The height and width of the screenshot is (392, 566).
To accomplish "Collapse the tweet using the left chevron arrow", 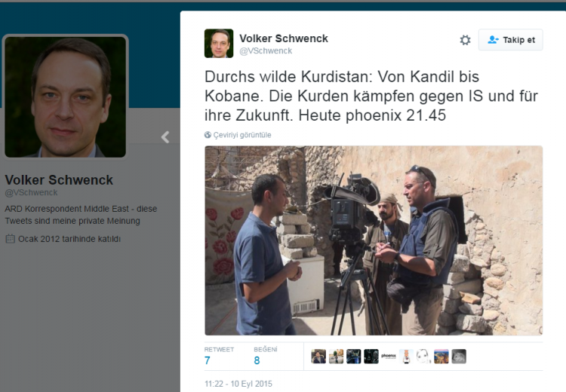I will coord(165,137).
